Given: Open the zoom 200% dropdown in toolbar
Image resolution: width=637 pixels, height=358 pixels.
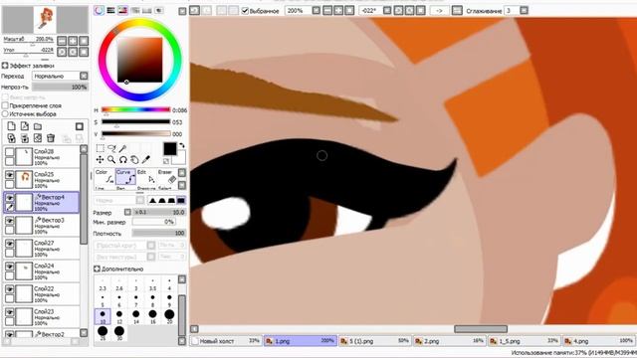Looking at the screenshot, I should coord(317,11).
